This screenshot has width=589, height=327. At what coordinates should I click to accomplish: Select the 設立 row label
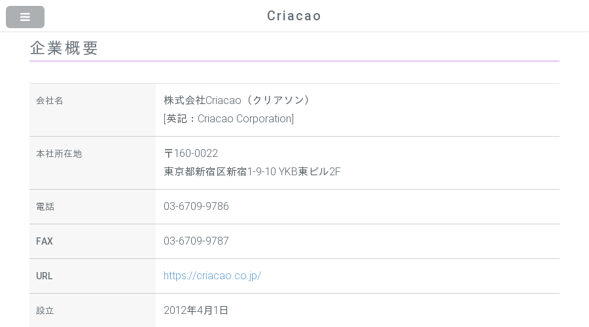click(x=45, y=311)
